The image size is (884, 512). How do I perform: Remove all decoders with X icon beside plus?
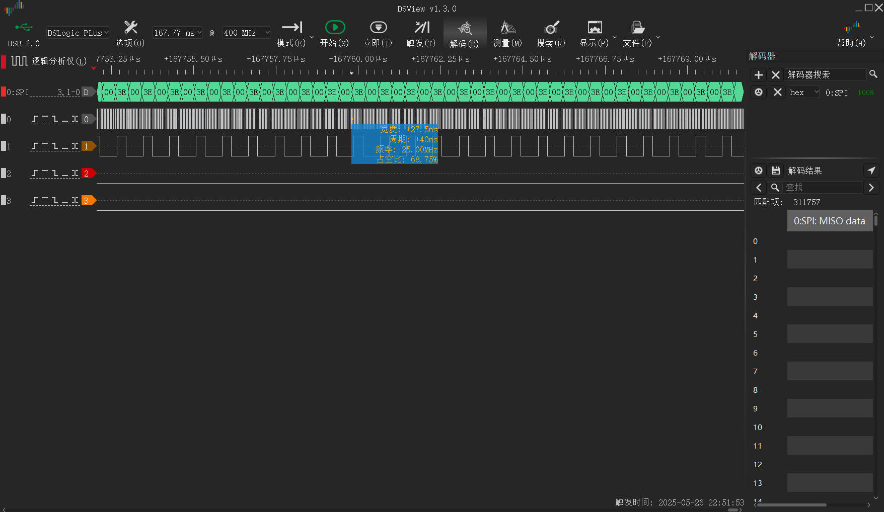pos(776,75)
